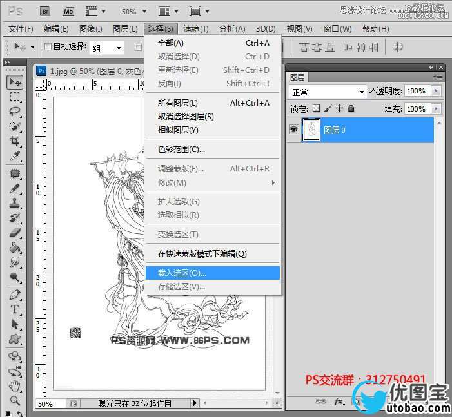Select the Smudge tool
Image resolution: width=452 pixels, height=417 pixels.
point(15,262)
